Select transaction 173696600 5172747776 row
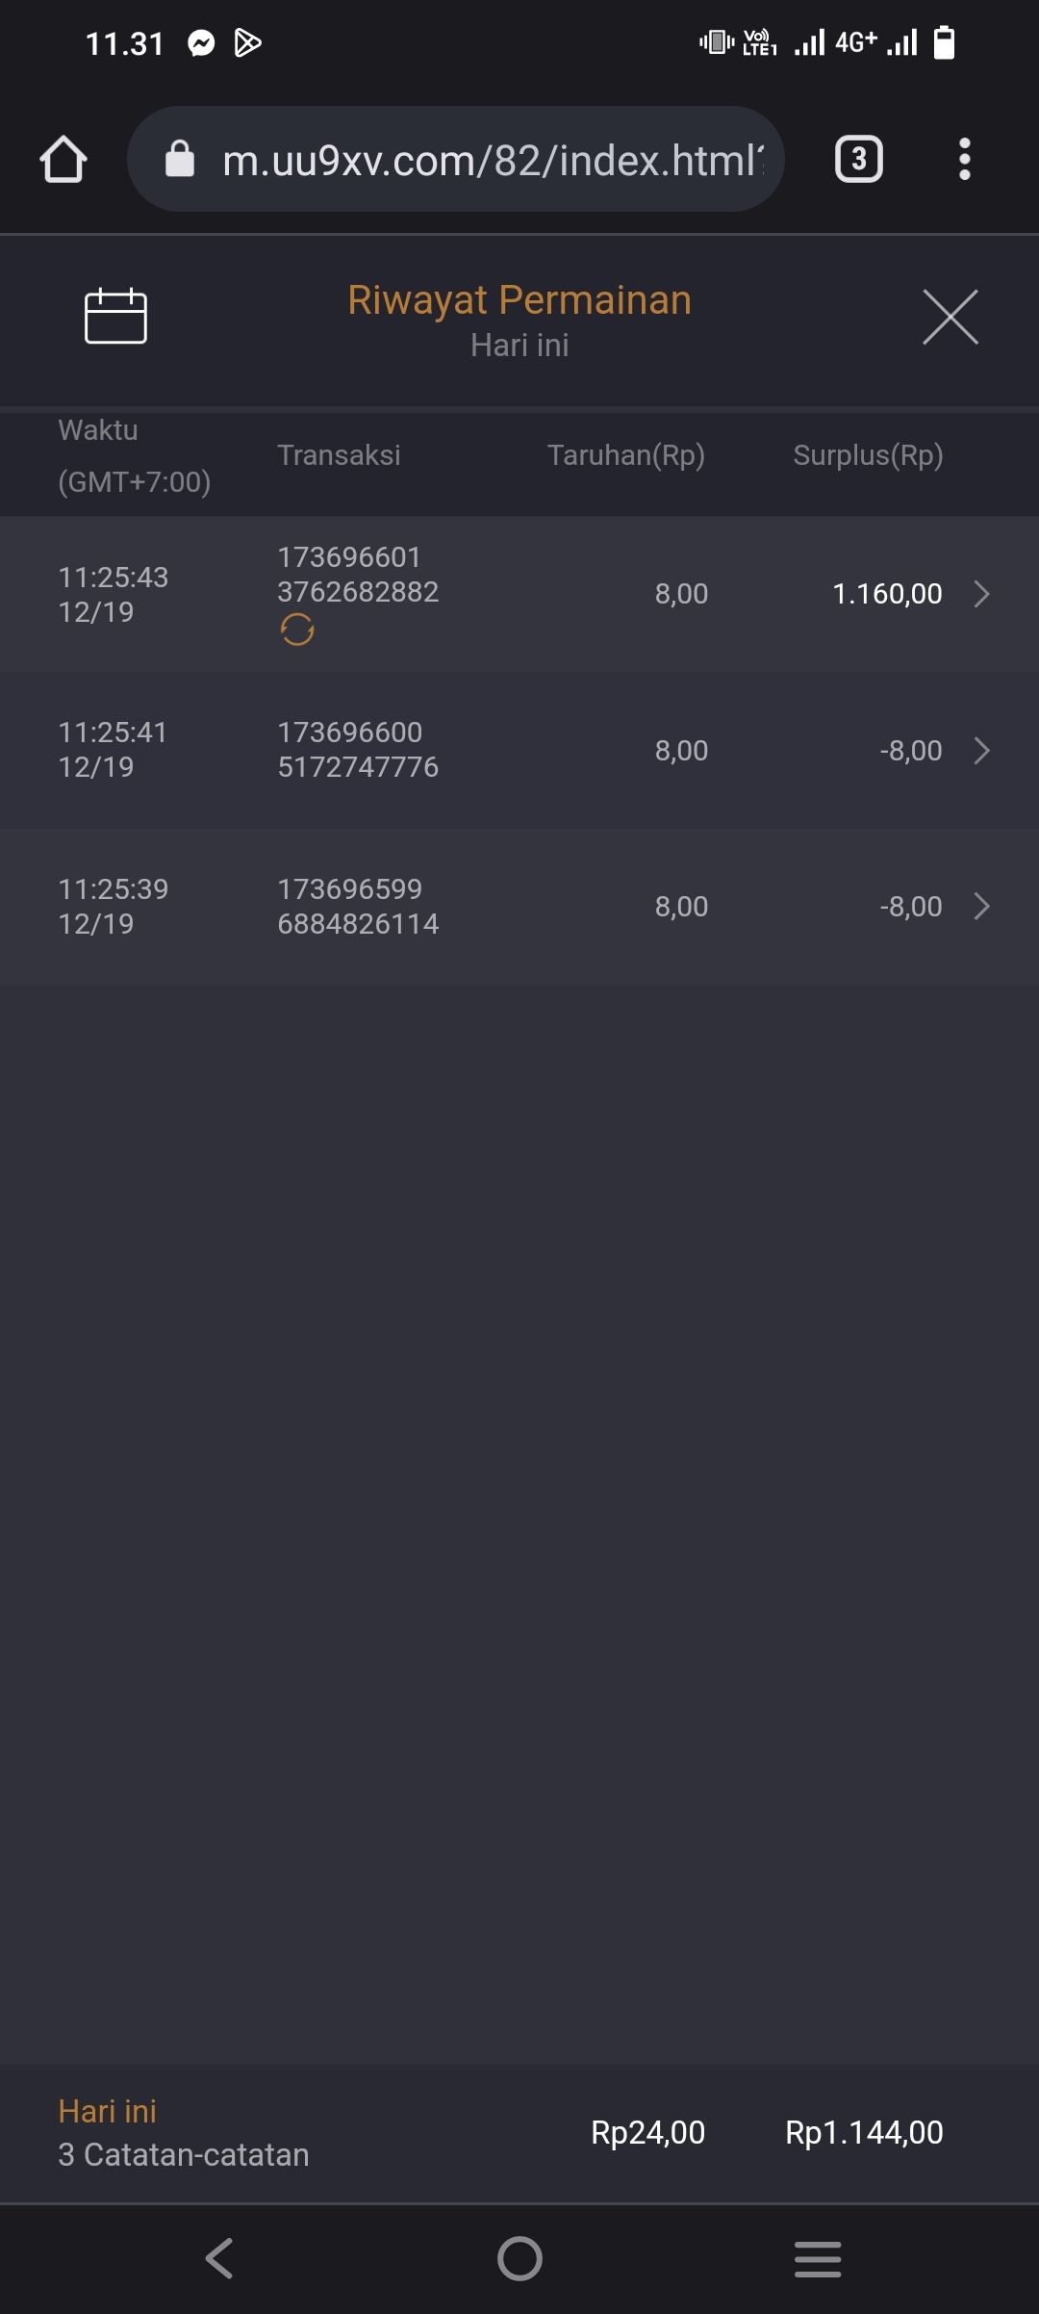The width and height of the screenshot is (1039, 2314). pos(358,750)
